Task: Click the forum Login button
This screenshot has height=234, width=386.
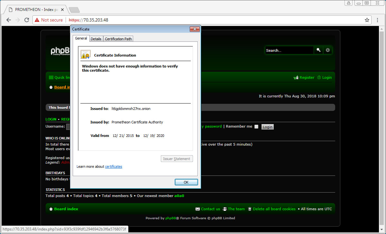Action: click(x=268, y=127)
